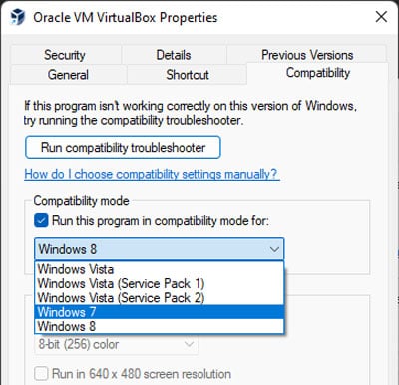Open the choose compatibility settings manually link

(x=152, y=174)
